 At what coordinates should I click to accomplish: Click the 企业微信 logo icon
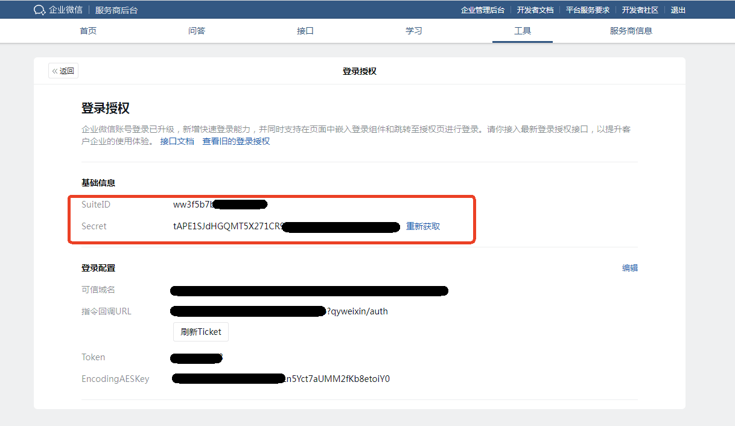coord(40,10)
